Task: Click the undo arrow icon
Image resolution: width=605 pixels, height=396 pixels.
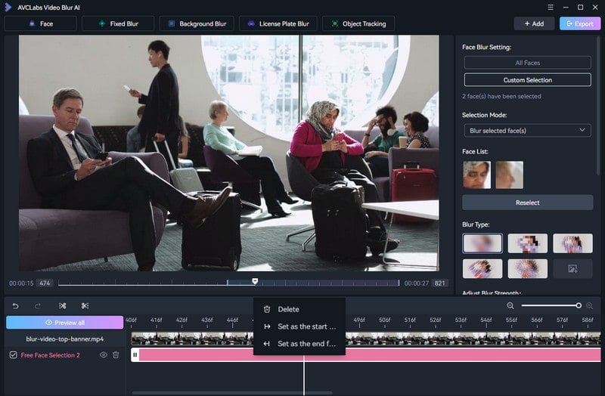Action: 15,306
